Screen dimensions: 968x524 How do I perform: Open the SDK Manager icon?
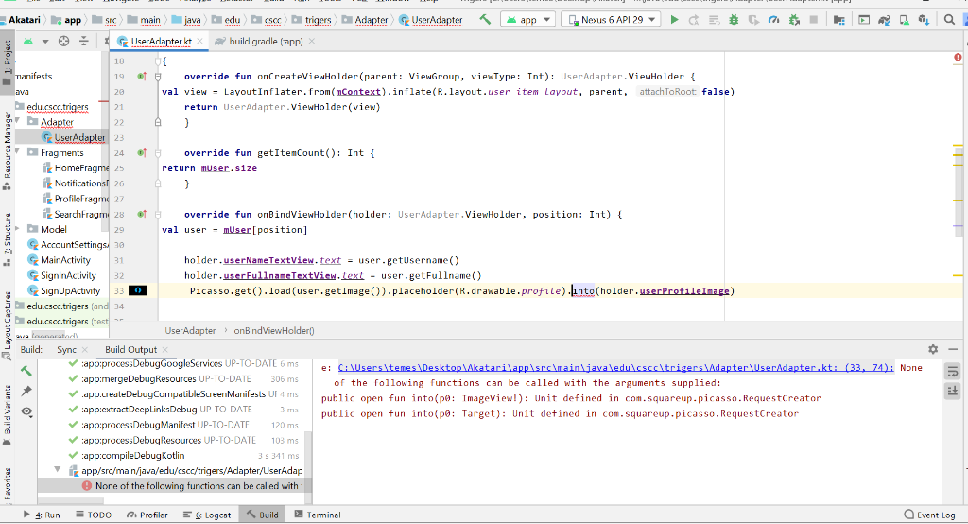tap(924, 20)
